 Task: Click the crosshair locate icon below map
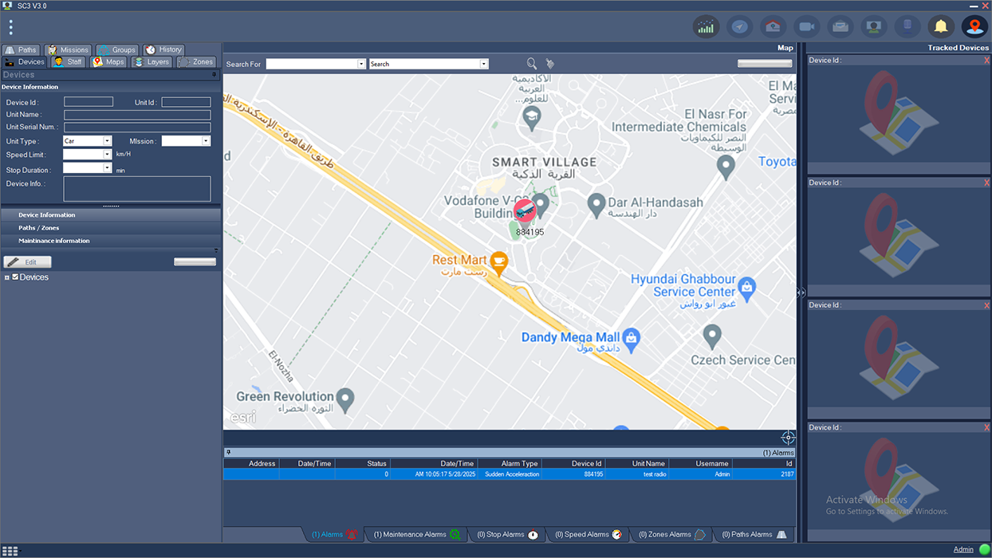click(788, 438)
